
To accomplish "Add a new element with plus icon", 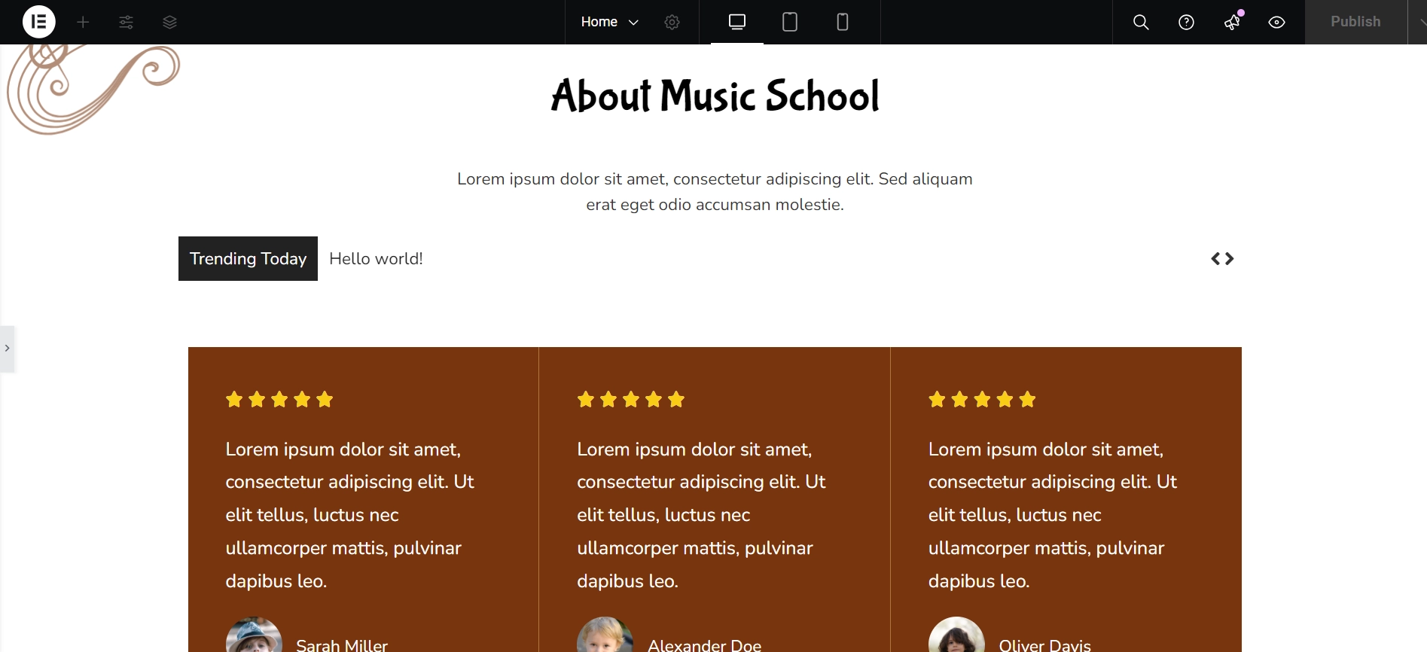I will [83, 22].
